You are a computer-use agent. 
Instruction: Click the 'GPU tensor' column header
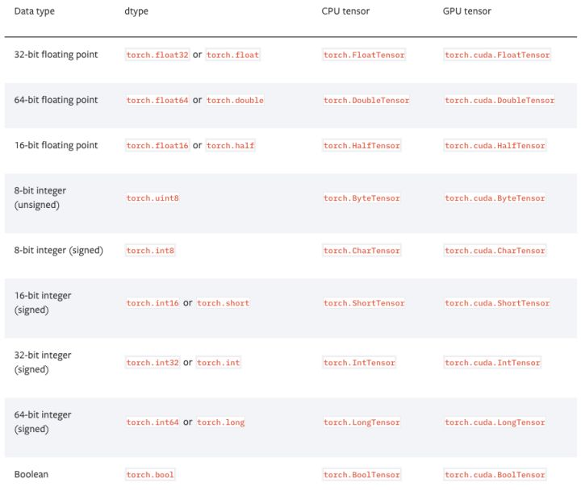point(467,11)
